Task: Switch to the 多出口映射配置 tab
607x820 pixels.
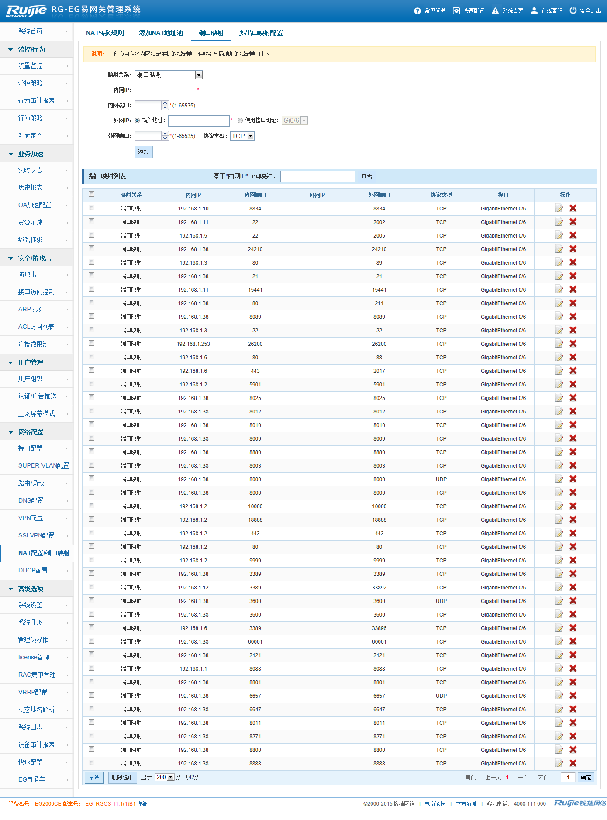Action: (261, 33)
